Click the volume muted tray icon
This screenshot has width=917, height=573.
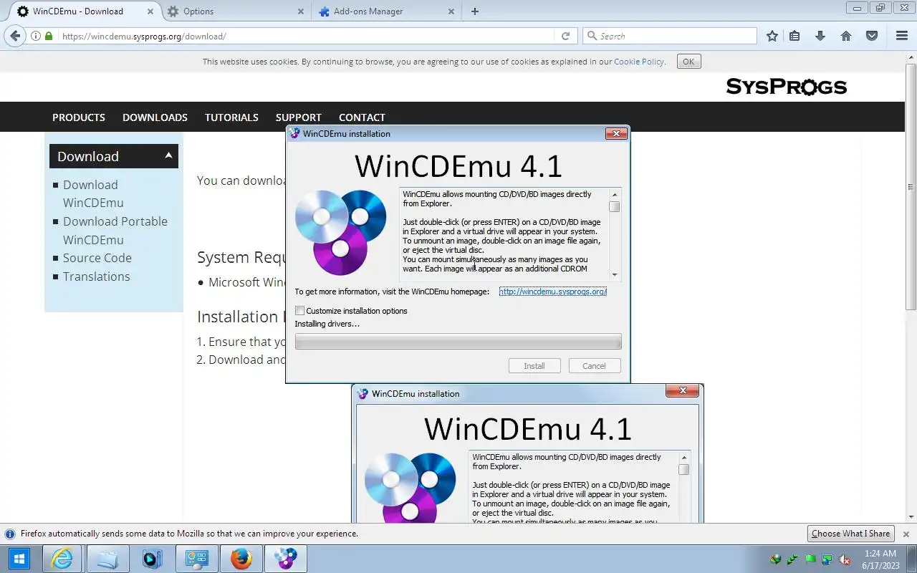[845, 559]
